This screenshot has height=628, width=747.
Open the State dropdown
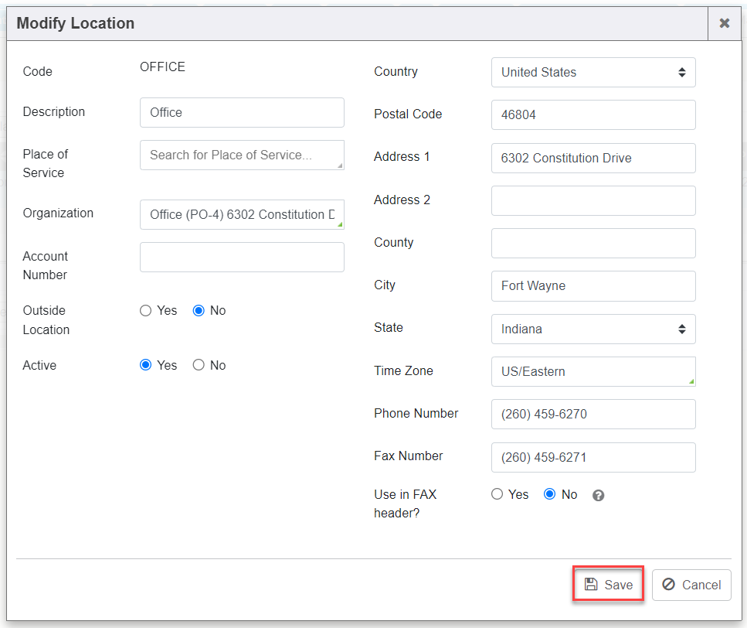coord(593,329)
